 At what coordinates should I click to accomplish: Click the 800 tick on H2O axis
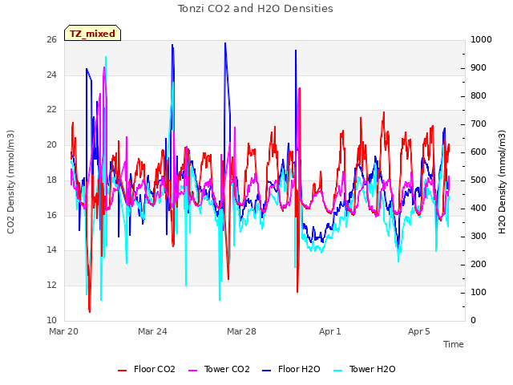[479, 96]
